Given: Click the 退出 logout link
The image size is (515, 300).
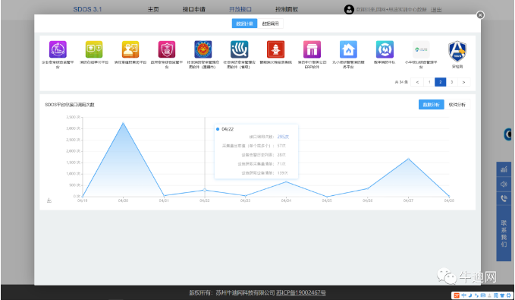Looking at the screenshot, I should (436, 10).
